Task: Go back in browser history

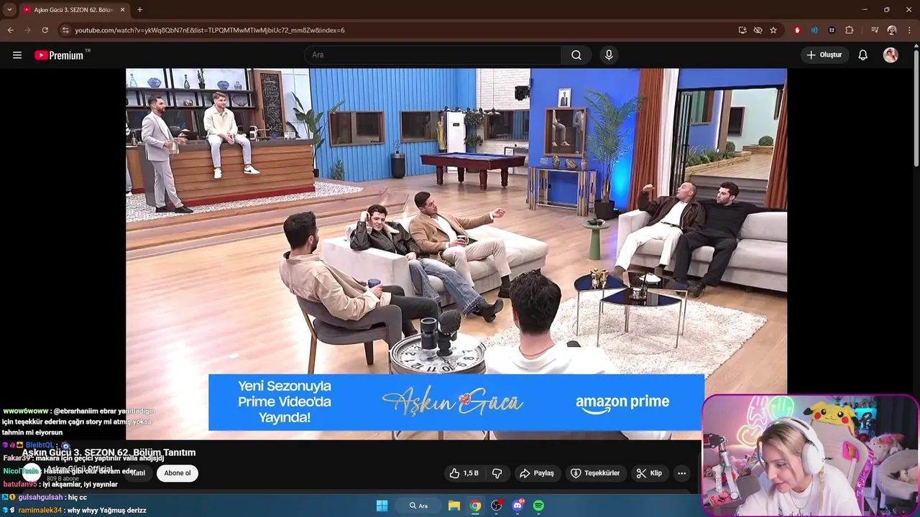Action: (x=10, y=30)
